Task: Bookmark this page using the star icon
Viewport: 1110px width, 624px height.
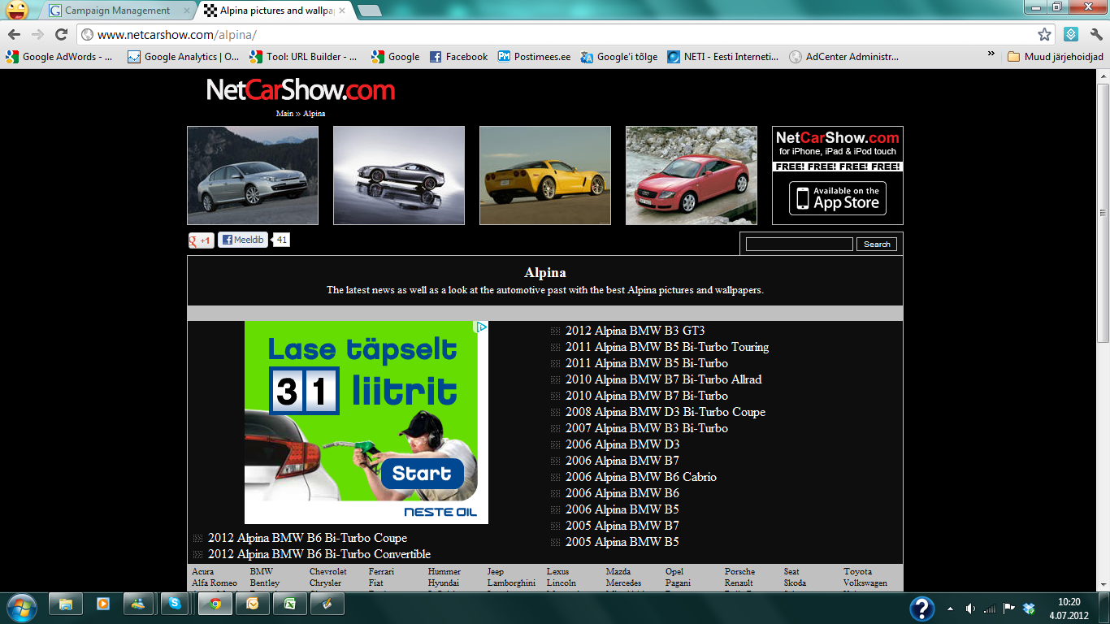Action: click(x=1045, y=34)
